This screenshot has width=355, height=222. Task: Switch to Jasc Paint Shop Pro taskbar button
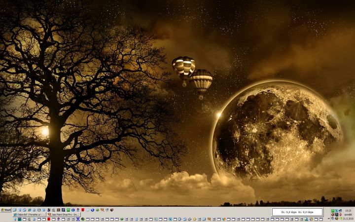tap(64, 215)
